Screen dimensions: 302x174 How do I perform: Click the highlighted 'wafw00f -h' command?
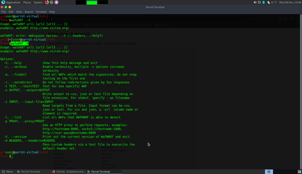20,43
